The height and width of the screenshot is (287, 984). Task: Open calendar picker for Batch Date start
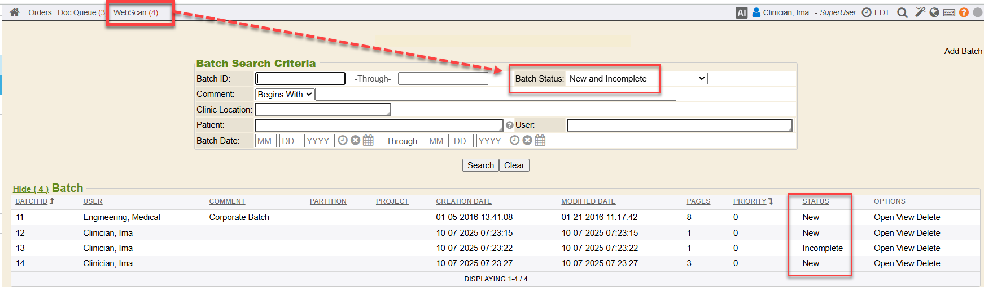(368, 141)
